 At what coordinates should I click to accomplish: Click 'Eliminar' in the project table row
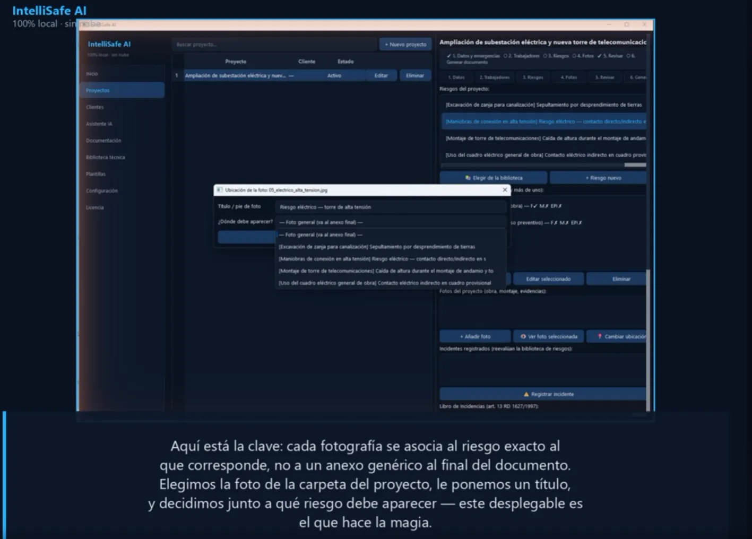coord(415,76)
